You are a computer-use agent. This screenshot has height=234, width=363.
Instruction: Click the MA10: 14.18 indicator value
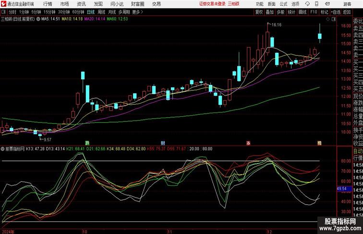72,19
